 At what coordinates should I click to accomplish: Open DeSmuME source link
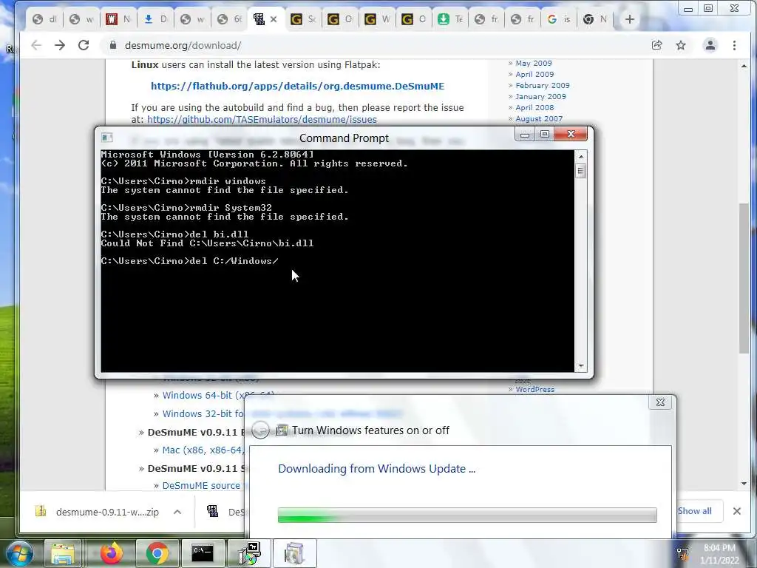[x=201, y=485]
